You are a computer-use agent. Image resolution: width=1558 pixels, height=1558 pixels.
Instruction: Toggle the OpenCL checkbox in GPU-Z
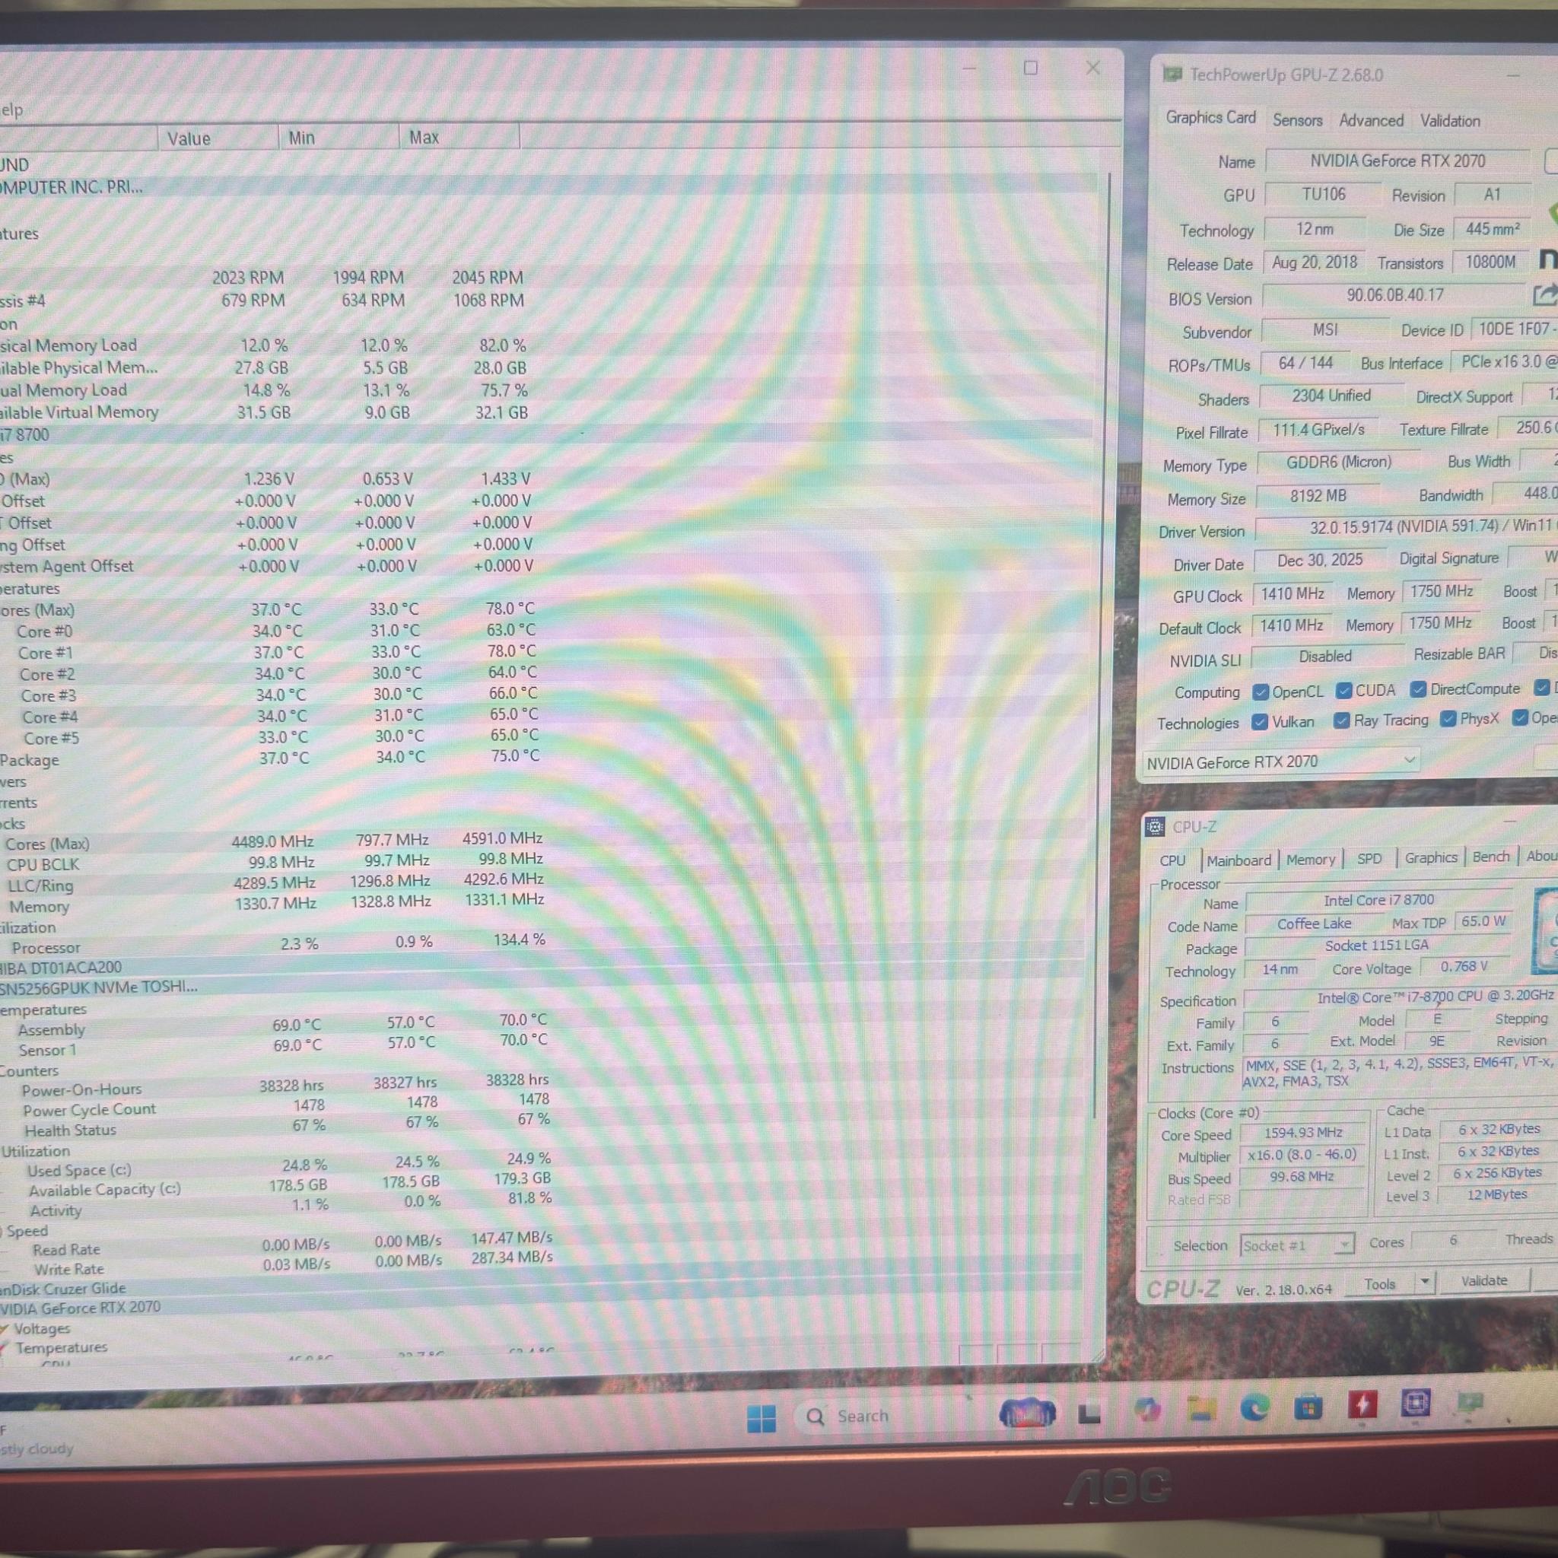1261,692
